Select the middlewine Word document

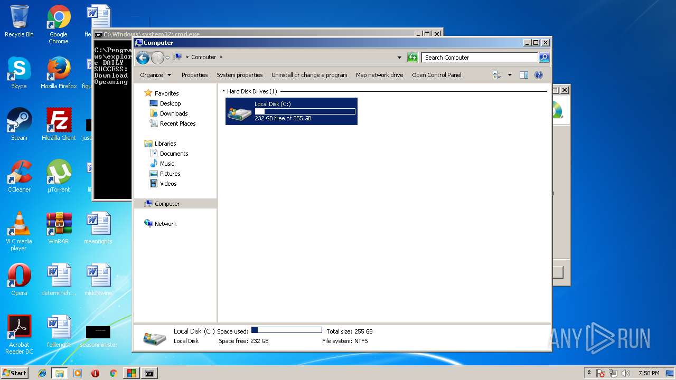pyautogui.click(x=98, y=280)
